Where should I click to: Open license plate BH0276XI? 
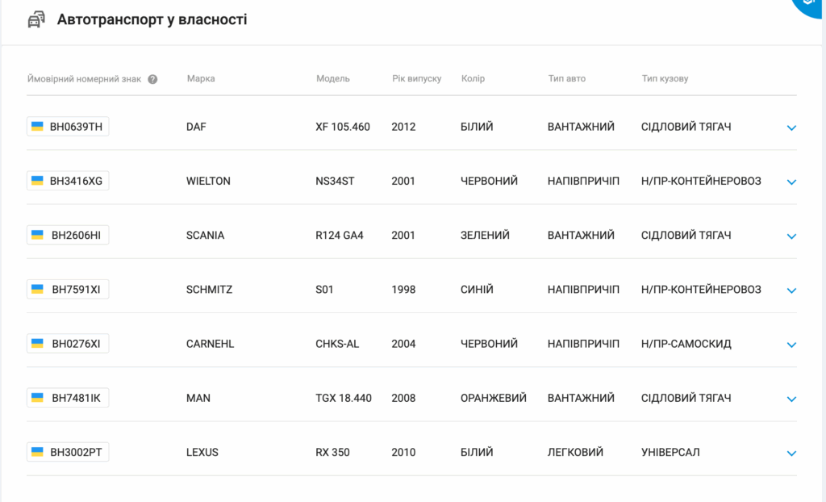(x=68, y=343)
